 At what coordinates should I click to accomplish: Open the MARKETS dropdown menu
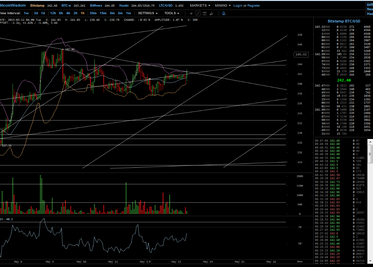(200, 6)
